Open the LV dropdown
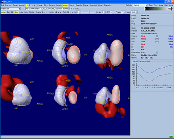The image size is (174, 139). 103,12
